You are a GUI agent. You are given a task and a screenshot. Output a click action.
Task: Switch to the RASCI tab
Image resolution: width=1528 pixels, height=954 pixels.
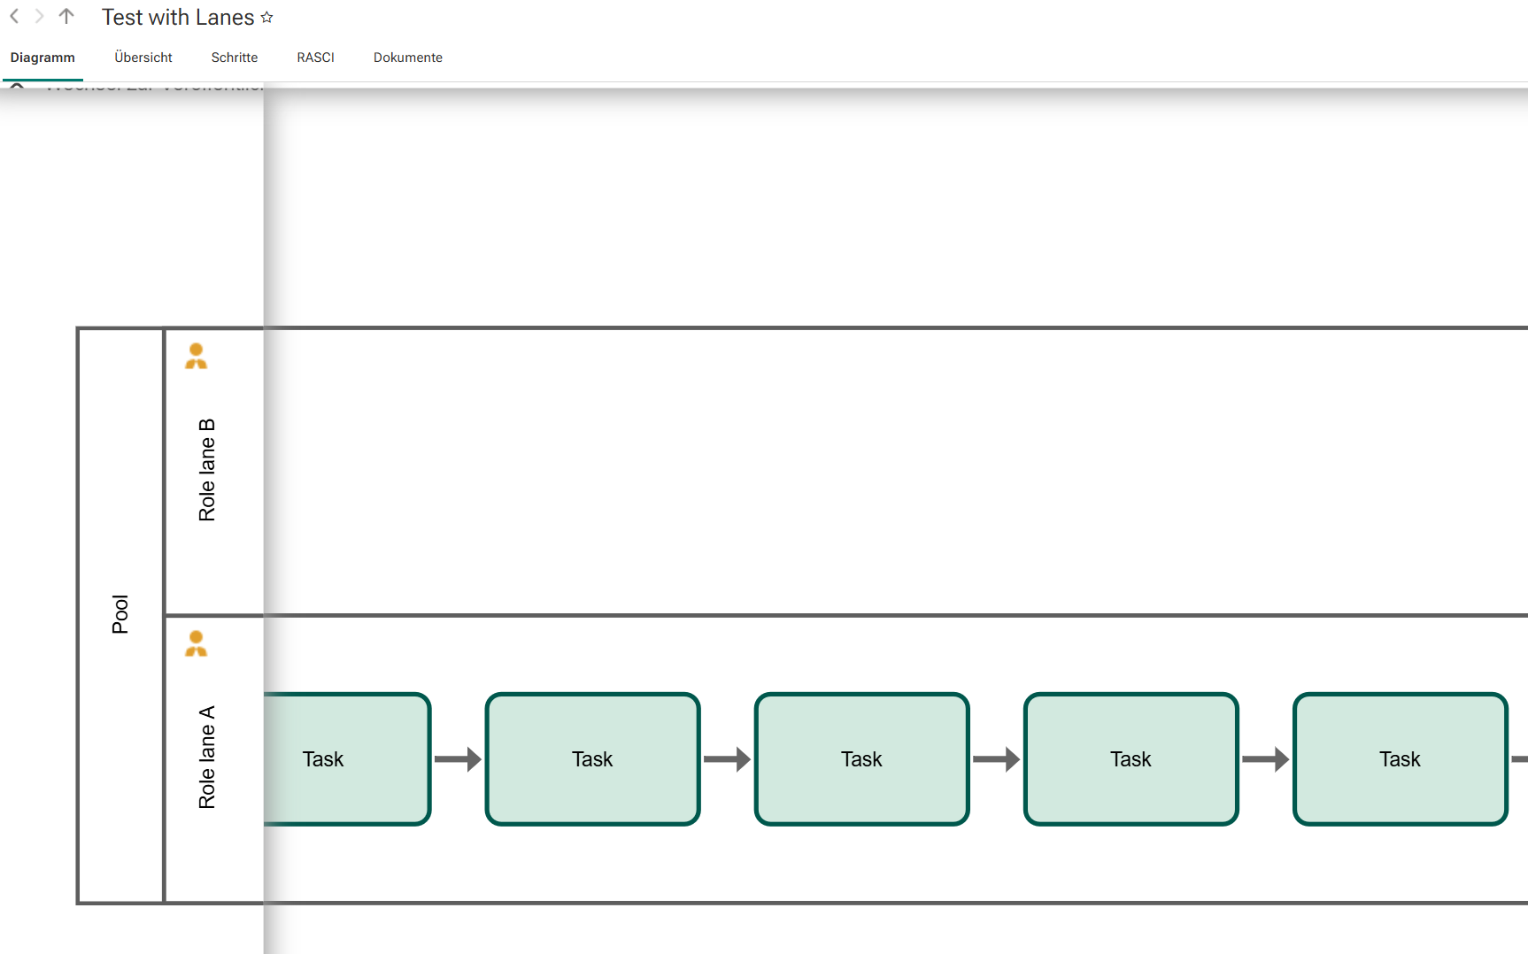pos(315,58)
